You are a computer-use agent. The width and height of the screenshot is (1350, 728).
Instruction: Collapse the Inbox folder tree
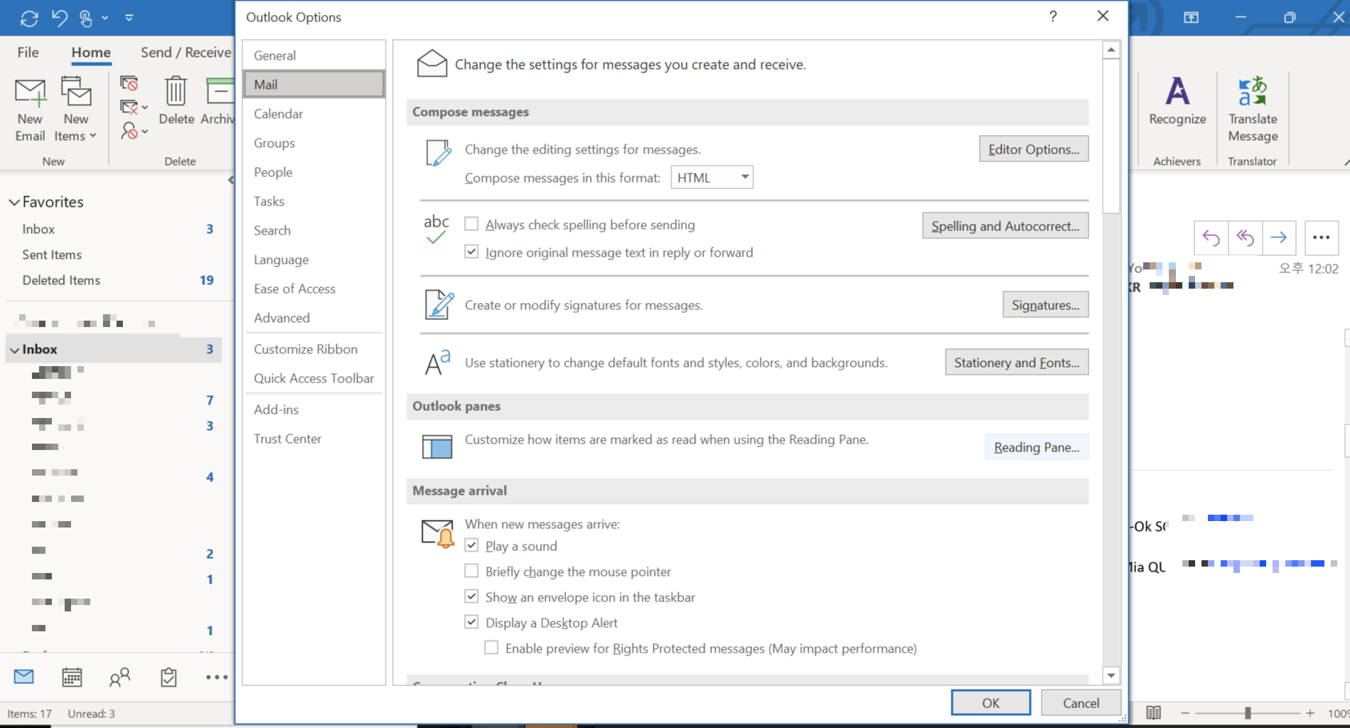(14, 349)
